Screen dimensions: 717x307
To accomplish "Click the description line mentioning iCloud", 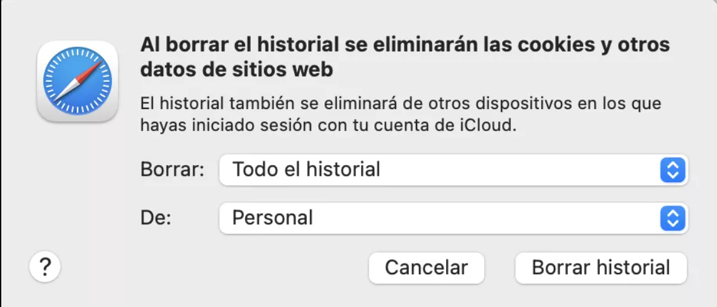I will [328, 125].
